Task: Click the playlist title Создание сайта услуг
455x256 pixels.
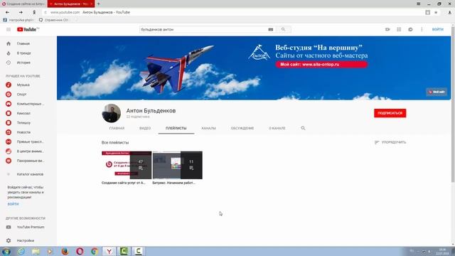Action: (123, 183)
